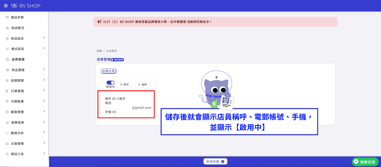This screenshot has height=167, width=381.
Task: Click the clipboard icon beside 訂單管理
Action: pos(7,91)
